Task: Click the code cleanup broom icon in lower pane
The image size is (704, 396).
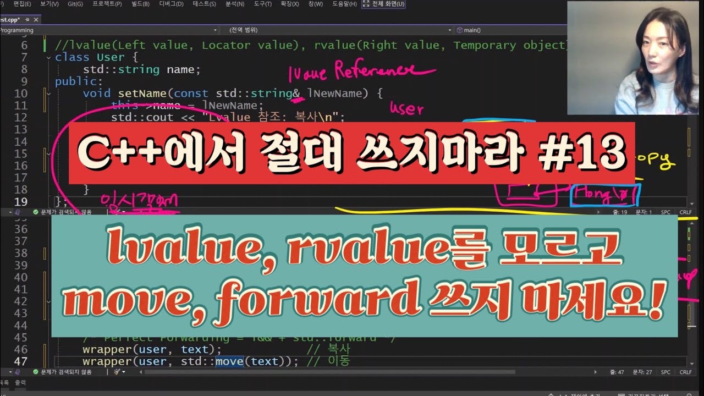Action: tap(116, 372)
